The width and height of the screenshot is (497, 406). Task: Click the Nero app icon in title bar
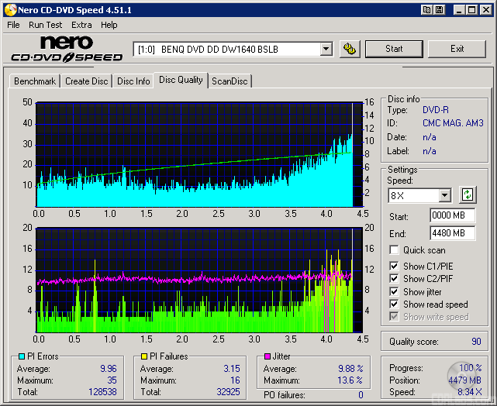click(9, 10)
